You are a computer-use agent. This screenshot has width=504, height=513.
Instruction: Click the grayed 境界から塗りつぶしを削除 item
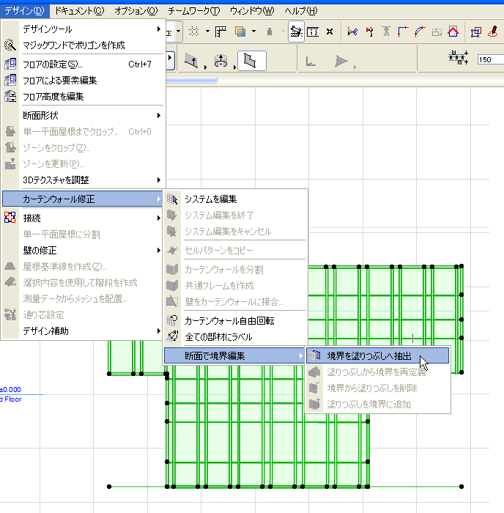click(x=378, y=388)
